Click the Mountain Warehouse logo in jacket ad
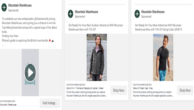 tap(71, 14)
